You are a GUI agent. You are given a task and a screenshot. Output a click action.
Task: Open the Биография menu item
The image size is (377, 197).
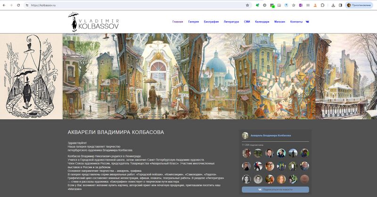pyautogui.click(x=211, y=22)
